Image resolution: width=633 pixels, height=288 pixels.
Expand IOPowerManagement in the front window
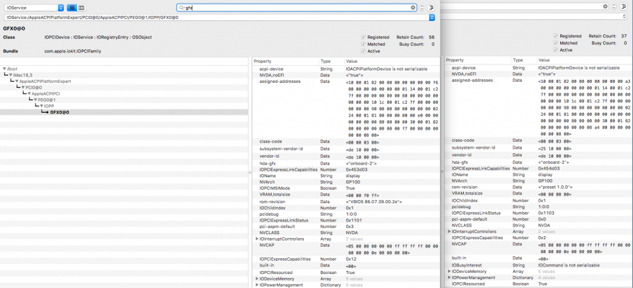point(257,285)
